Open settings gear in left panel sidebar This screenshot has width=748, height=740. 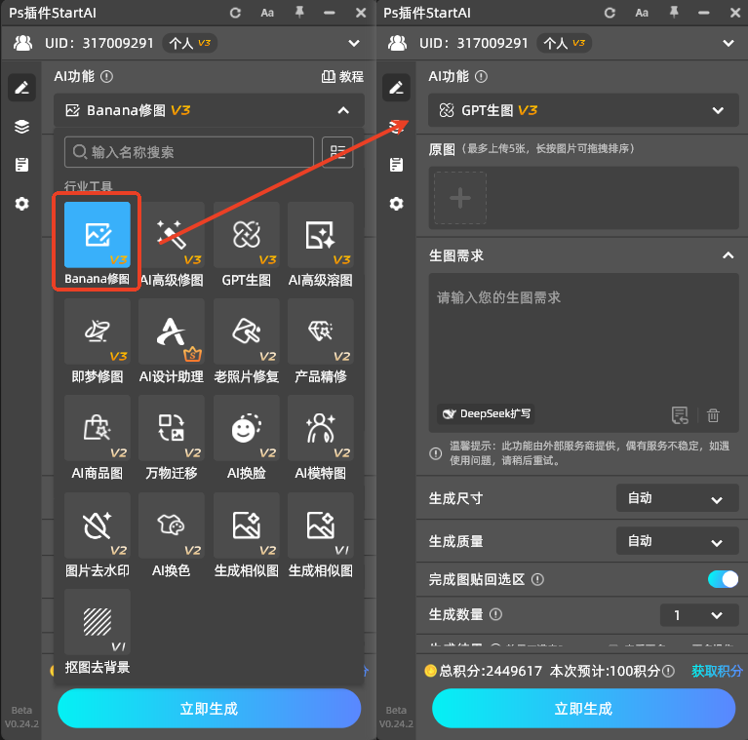[22, 204]
